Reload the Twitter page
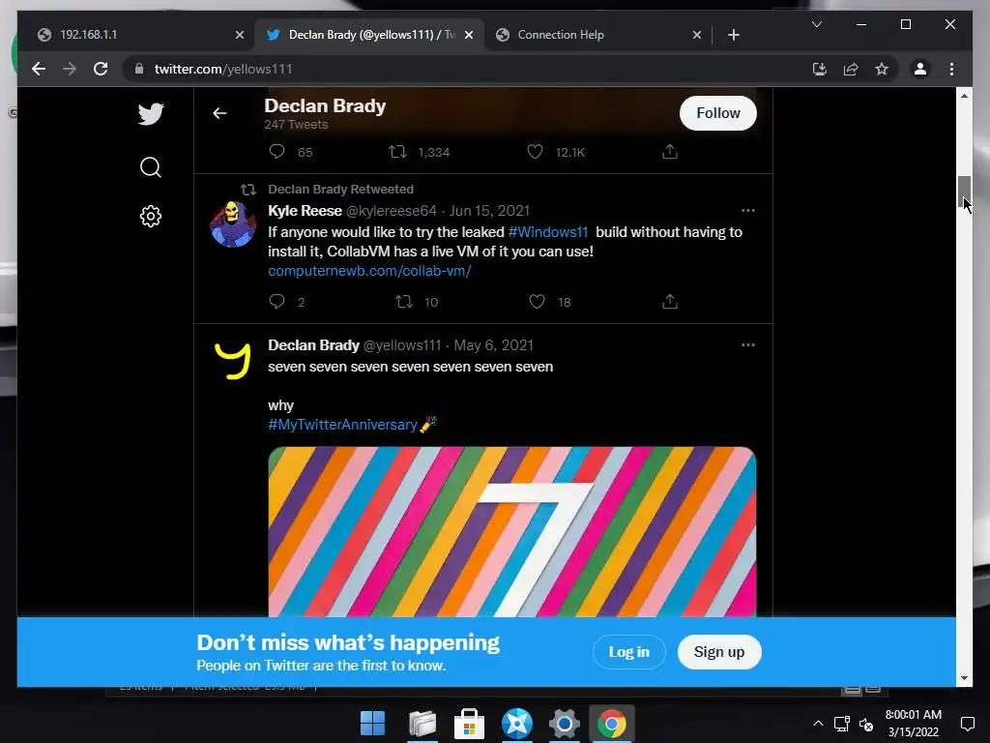 coord(101,69)
